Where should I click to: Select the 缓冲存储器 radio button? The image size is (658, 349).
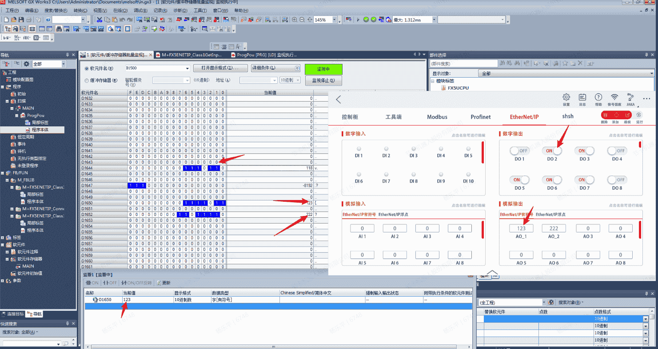87,81
